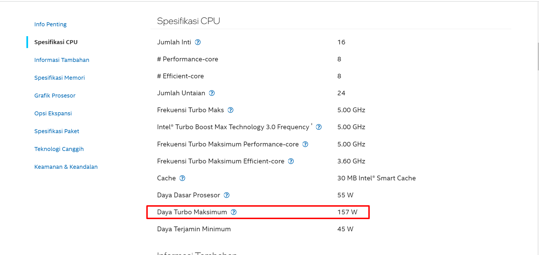
Task: Click help icon for Turbo Boost Max 3.0
Action: click(x=319, y=127)
